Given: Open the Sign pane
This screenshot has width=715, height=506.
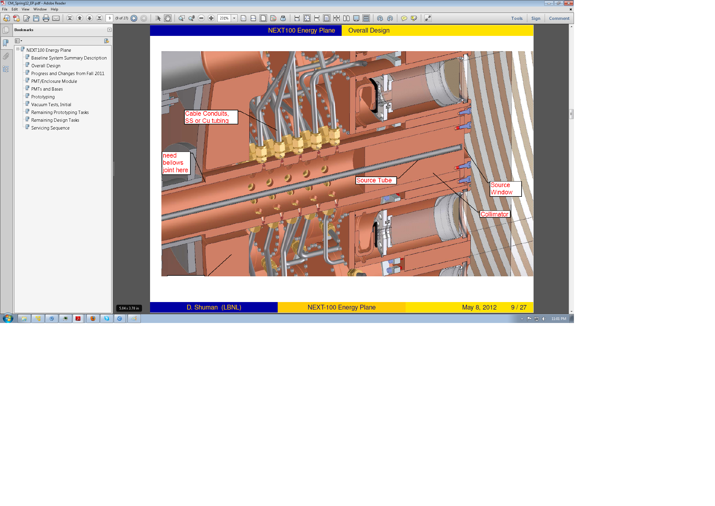Looking at the screenshot, I should click(536, 18).
